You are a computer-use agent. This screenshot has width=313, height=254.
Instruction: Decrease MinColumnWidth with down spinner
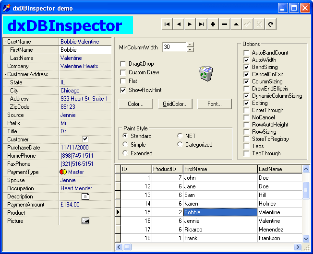click(190, 50)
